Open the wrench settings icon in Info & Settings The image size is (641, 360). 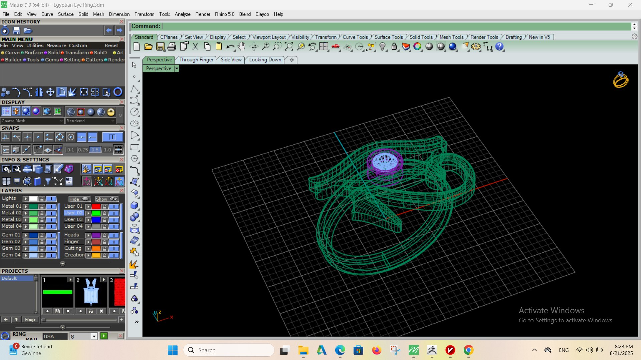point(17,169)
